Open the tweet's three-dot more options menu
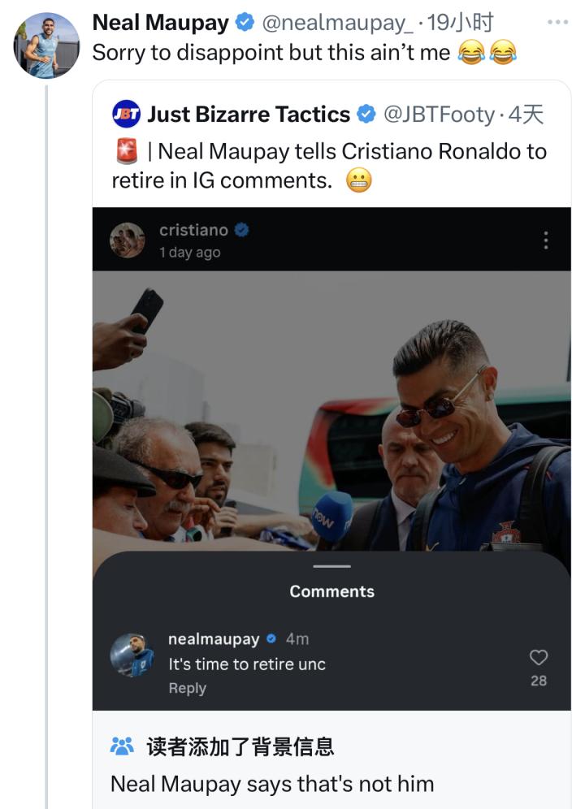Image resolution: width=585 pixels, height=809 pixels. click(557, 22)
